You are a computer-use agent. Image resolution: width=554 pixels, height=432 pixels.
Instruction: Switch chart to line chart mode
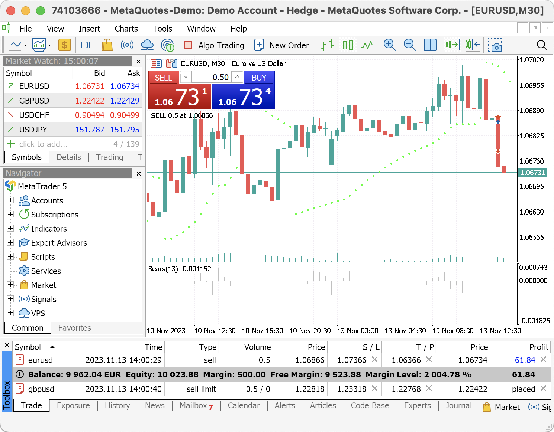[x=368, y=45]
